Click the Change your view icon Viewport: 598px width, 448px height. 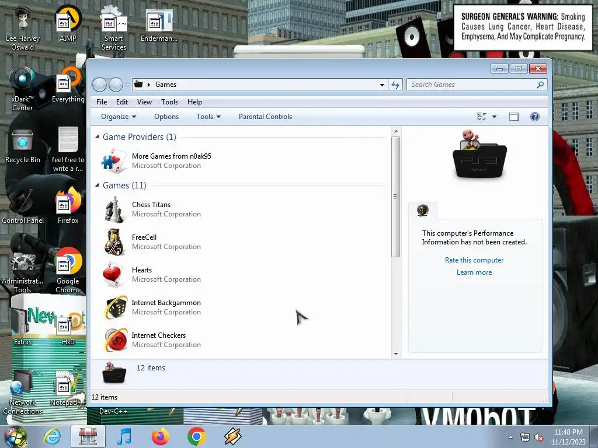(482, 117)
